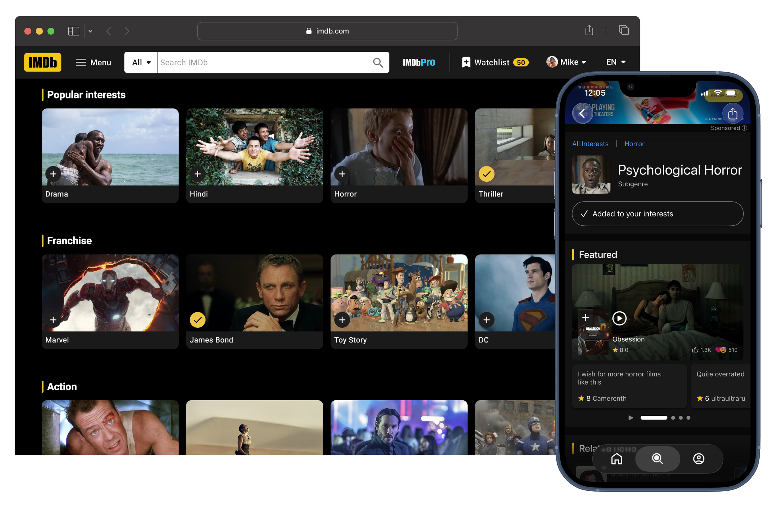This screenshot has width=777, height=508.
Task: Click the James Bond card label
Action: [211, 340]
